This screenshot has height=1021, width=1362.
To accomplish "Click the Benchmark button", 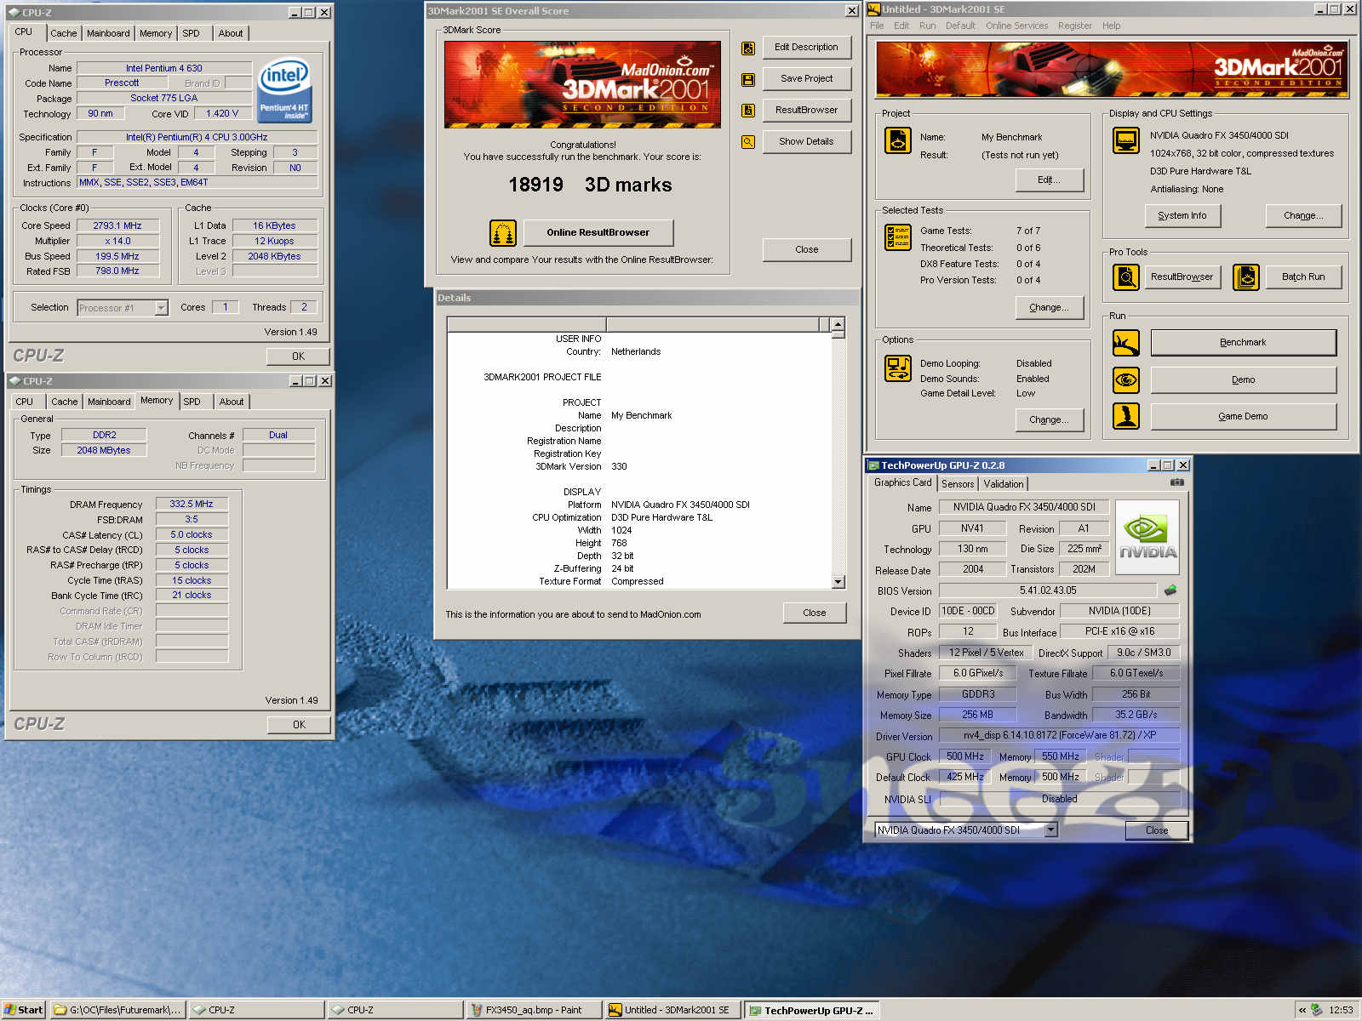I will (x=1243, y=343).
